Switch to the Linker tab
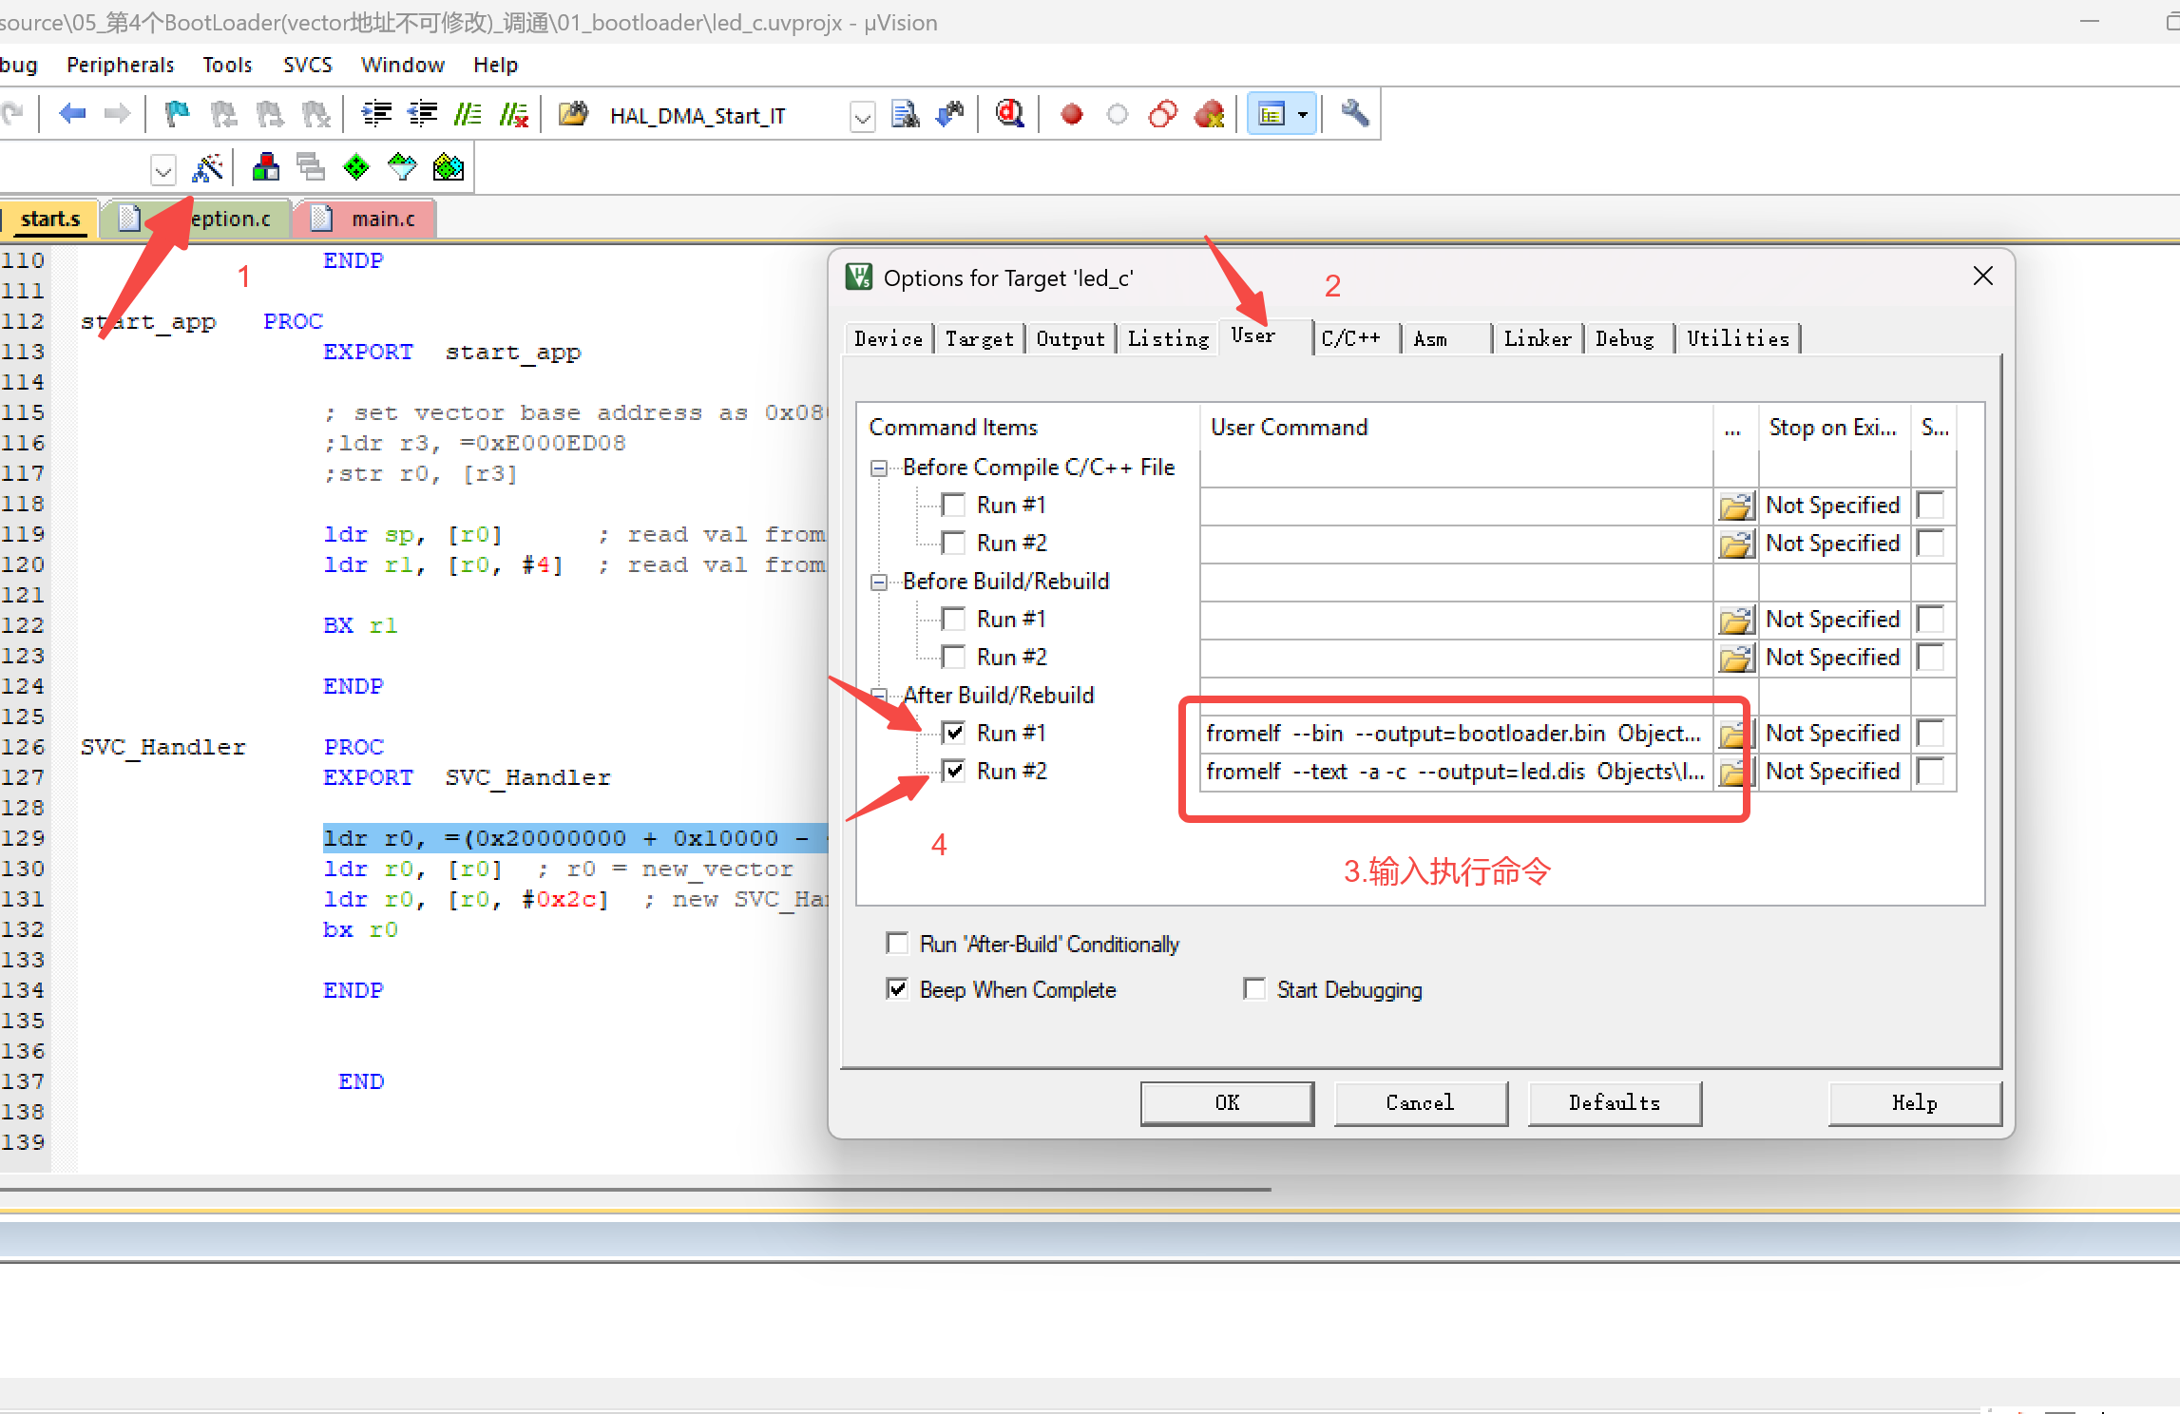 1537,338
